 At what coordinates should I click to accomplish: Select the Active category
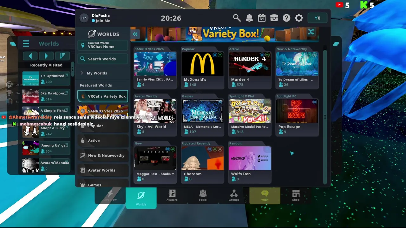(x=103, y=141)
